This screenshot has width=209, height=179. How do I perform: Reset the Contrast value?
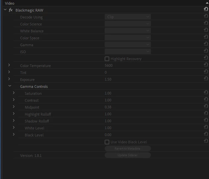206,99
